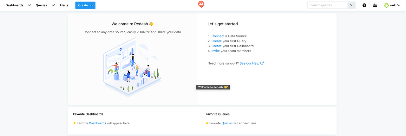Expand the Queries dropdown arrow

pos(53,5)
